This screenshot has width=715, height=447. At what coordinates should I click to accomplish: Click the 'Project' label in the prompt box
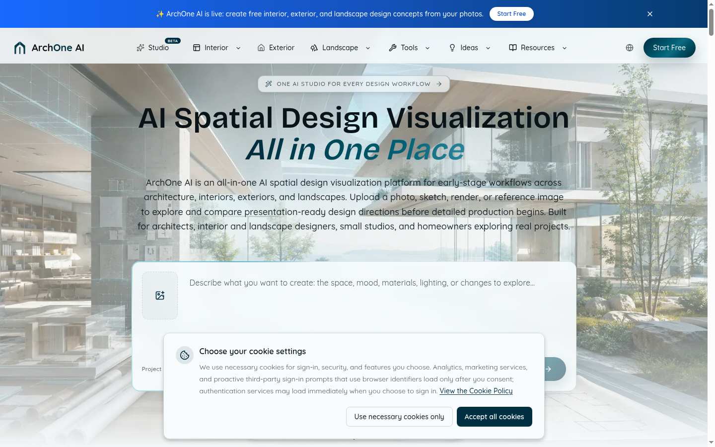point(151,369)
